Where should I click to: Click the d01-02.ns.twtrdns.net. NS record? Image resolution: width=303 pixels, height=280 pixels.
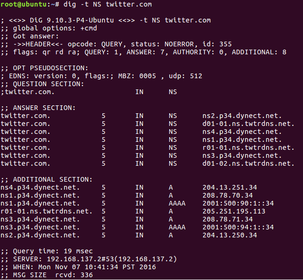click(x=248, y=163)
